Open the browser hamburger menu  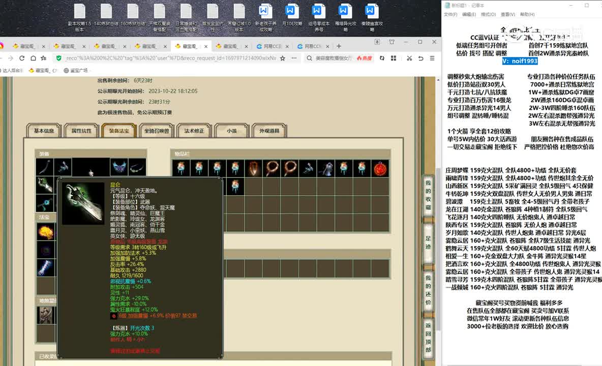[432, 58]
